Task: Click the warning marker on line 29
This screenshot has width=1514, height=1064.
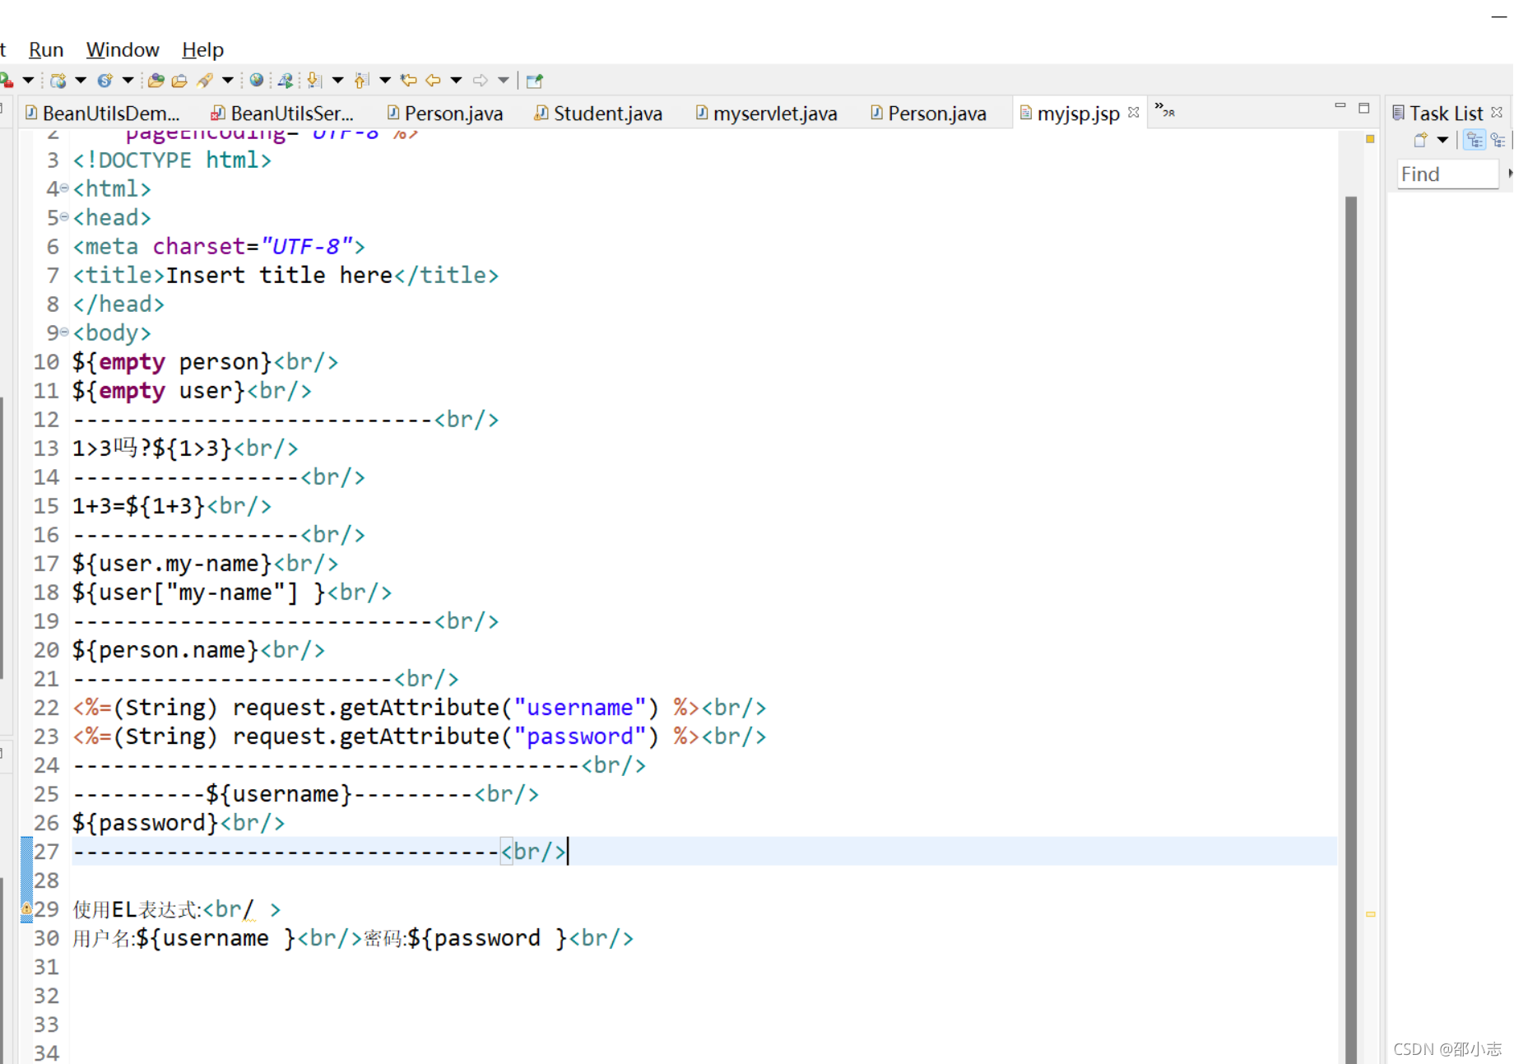Action: pyautogui.click(x=26, y=909)
